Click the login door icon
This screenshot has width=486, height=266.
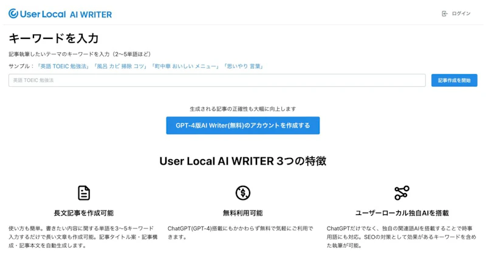[445, 13]
